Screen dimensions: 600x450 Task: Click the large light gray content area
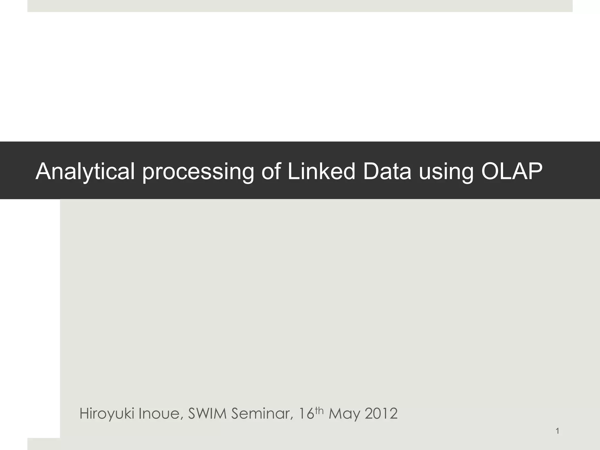tap(322, 293)
